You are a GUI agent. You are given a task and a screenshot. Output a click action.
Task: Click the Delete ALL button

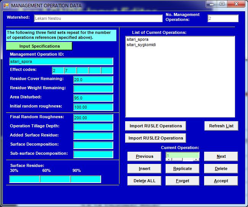click(144, 181)
